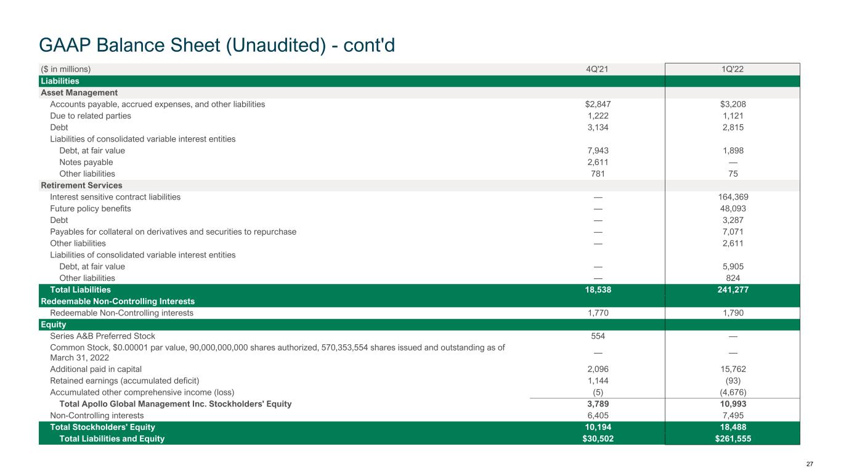The height and width of the screenshot is (473, 841).
Task: Select the Future policy benefits row label
Action: click(91, 209)
